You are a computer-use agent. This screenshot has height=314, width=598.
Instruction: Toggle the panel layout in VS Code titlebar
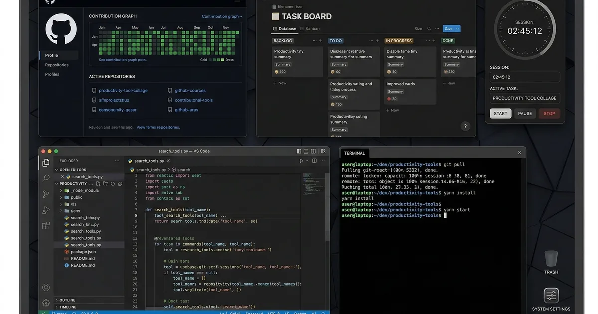pyautogui.click(x=306, y=152)
